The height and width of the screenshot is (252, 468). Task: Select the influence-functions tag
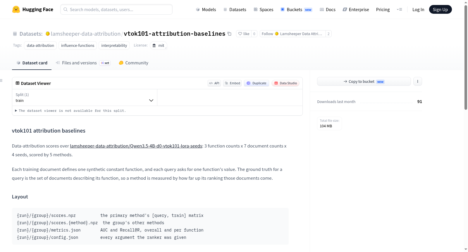click(x=78, y=45)
